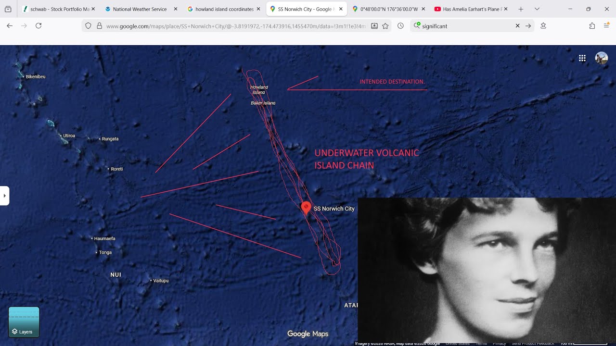Viewport: 616px width, 346px height.
Task: Click the Google Maps URL address field
Action: click(x=236, y=26)
